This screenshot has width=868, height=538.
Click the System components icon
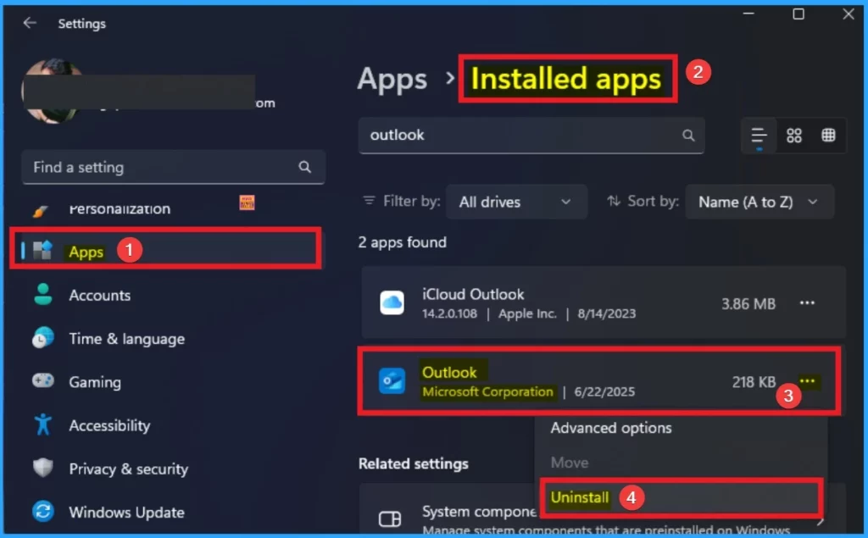pyautogui.click(x=390, y=519)
